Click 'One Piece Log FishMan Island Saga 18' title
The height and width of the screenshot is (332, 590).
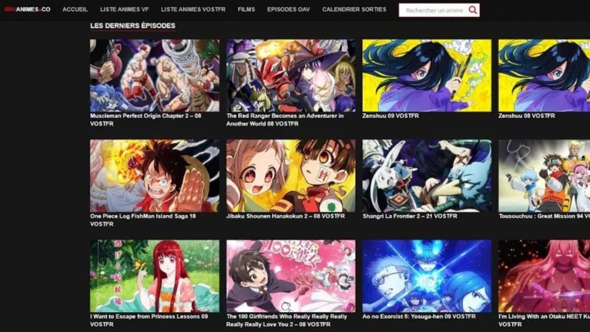point(143,220)
